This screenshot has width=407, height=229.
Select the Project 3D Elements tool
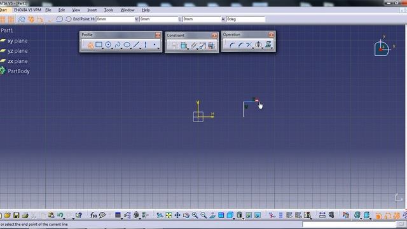pyautogui.click(x=268, y=45)
